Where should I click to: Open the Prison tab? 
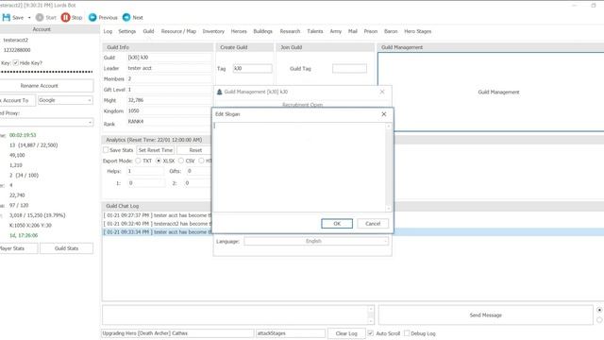coord(371,31)
